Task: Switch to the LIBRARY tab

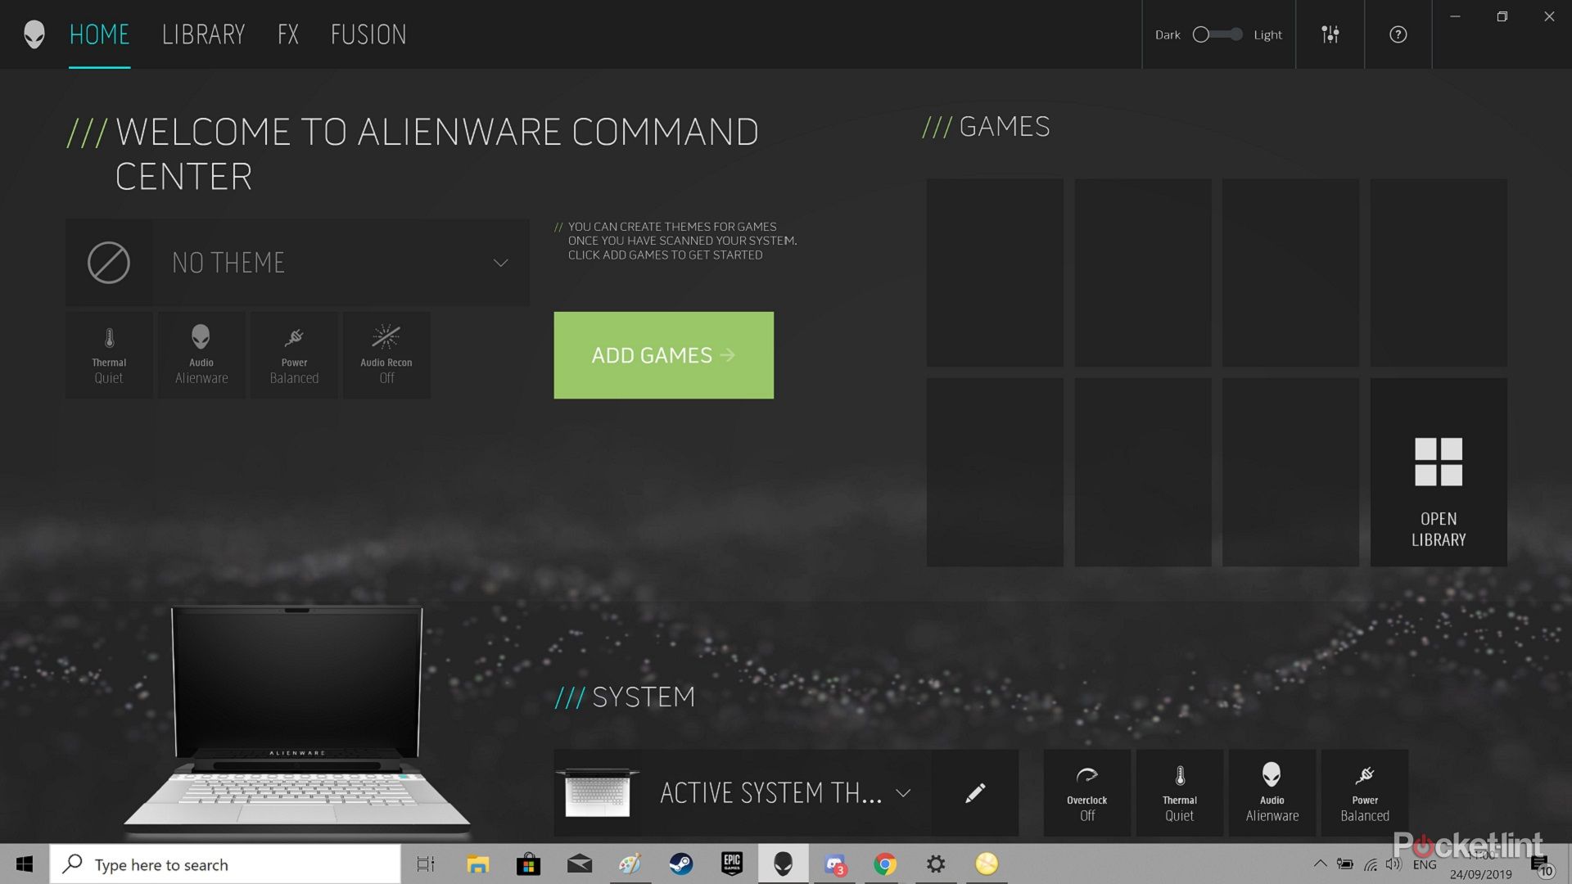Action: [204, 34]
